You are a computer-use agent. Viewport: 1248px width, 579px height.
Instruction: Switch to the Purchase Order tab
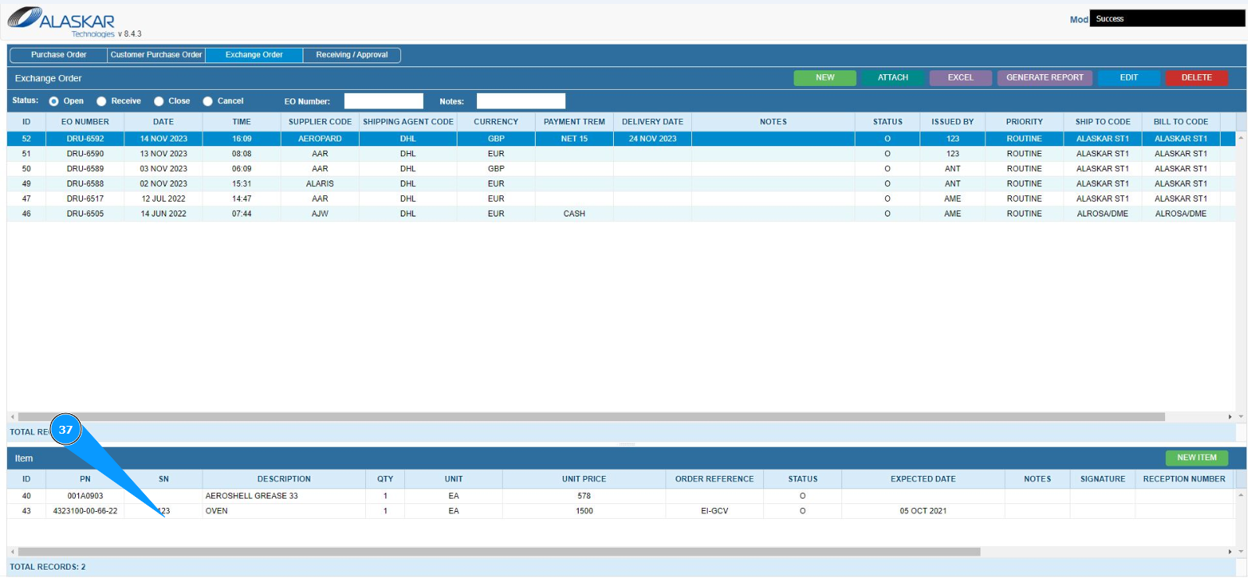(59, 55)
